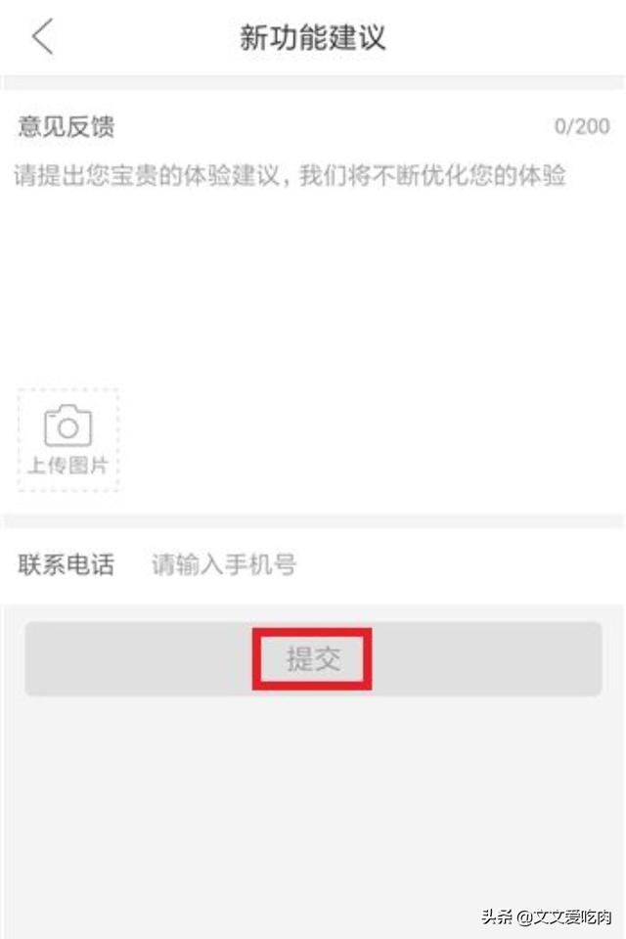Click the white space right of the upload box
Image resolution: width=626 pixels, height=939 pixels.
366,440
